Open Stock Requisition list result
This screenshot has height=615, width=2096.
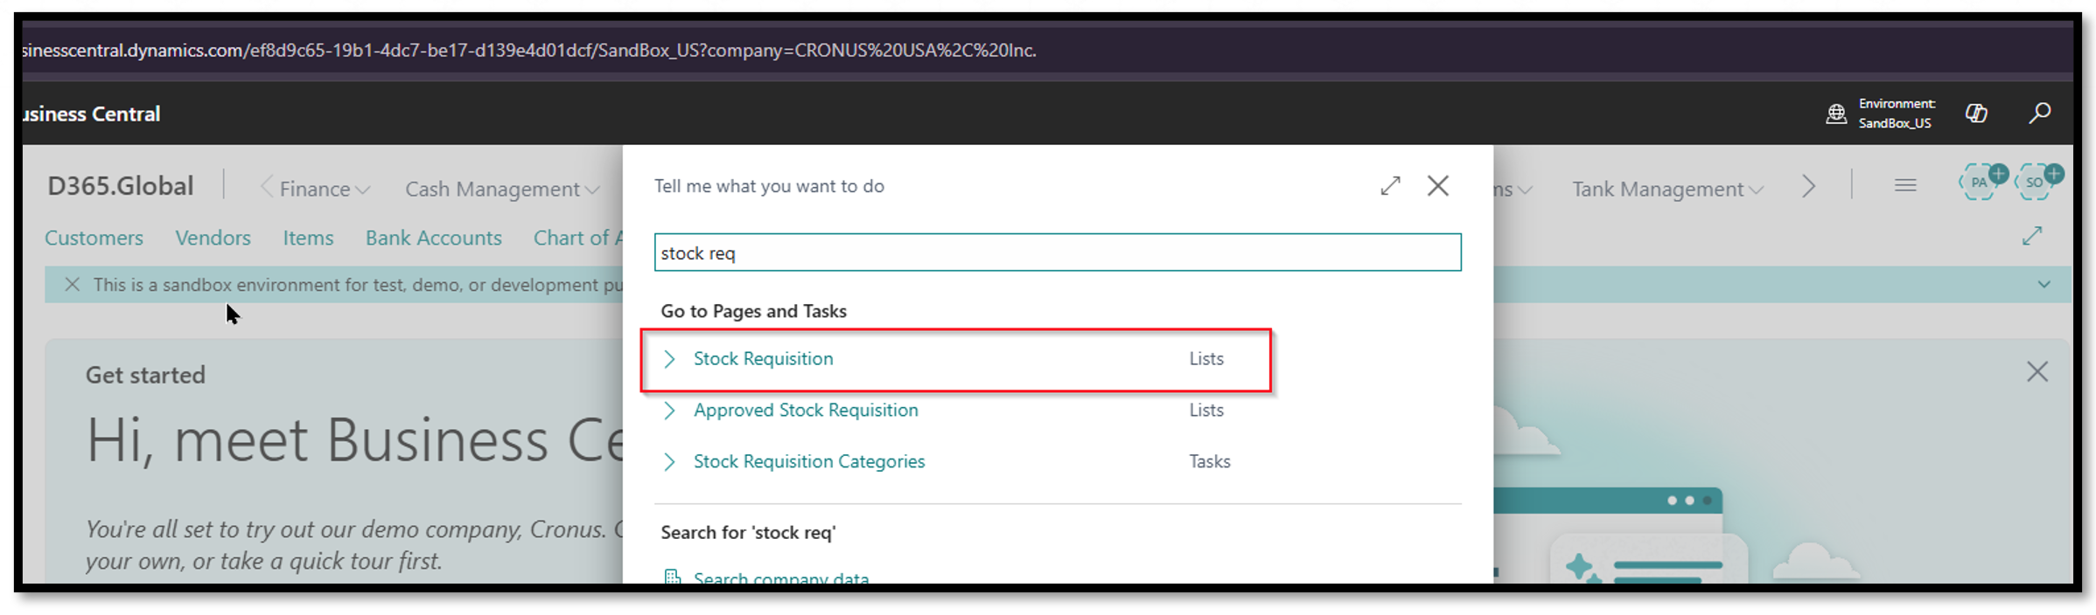coord(763,359)
